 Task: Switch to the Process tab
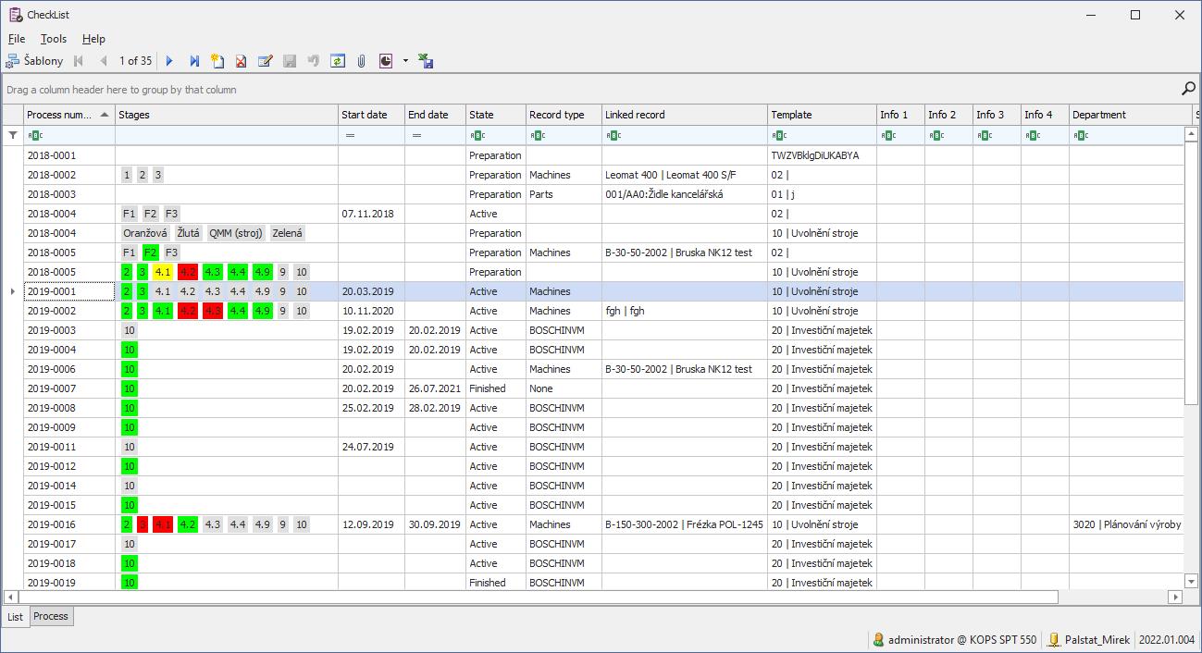(x=51, y=616)
